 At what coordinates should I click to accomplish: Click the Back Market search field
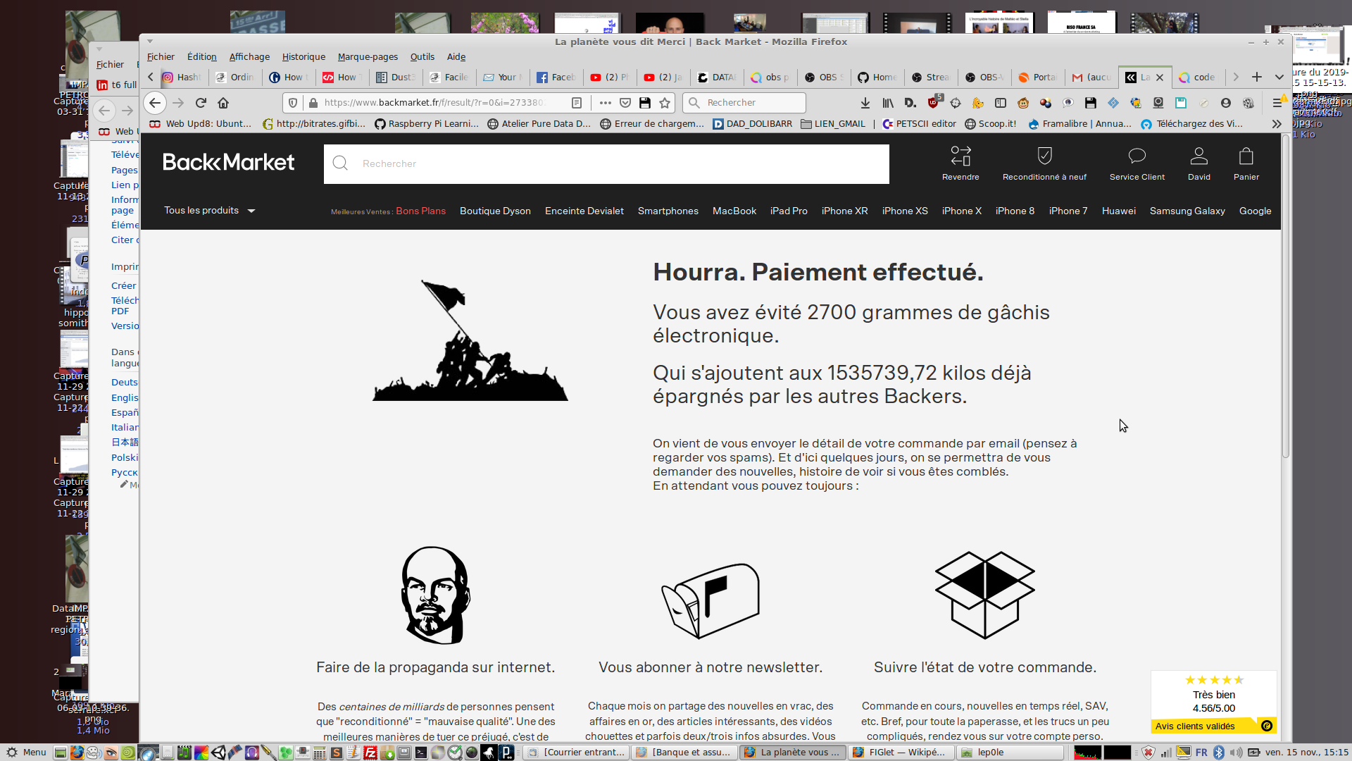606,163
